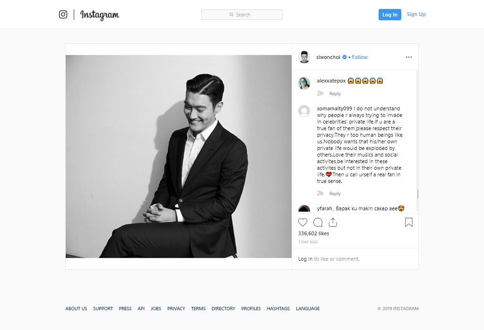Reply to alexxatepox's comment

tap(335, 94)
